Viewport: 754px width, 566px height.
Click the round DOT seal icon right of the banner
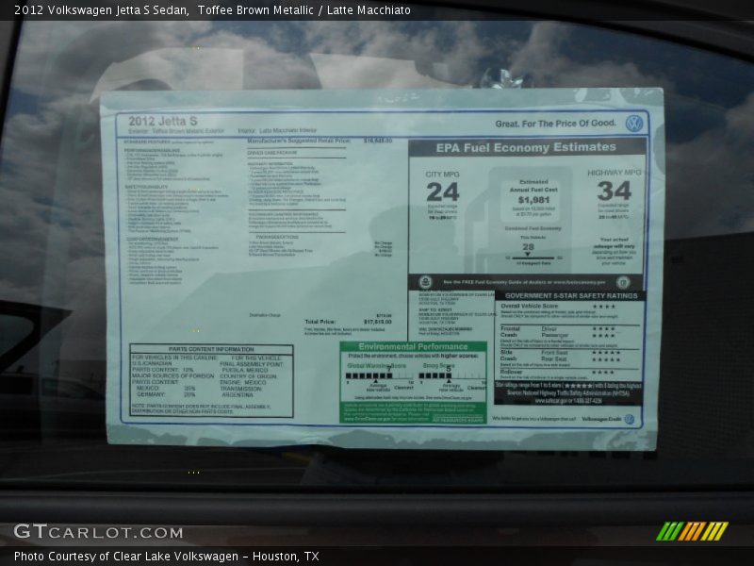click(623, 282)
